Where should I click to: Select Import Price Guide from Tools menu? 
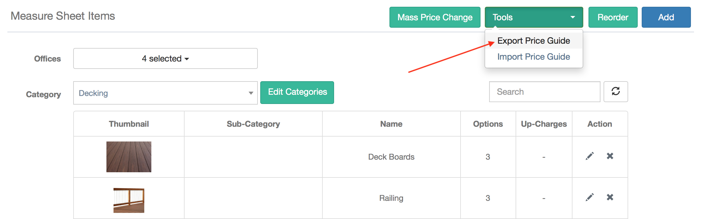tap(534, 57)
